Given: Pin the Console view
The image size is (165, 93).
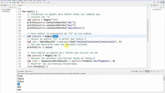Looking at the screenshot, I should 152,71.
